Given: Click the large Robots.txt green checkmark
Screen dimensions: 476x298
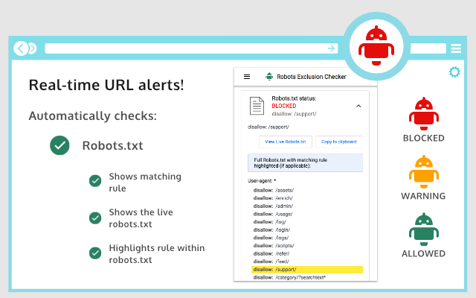Looking at the screenshot, I should pyautogui.click(x=59, y=145).
